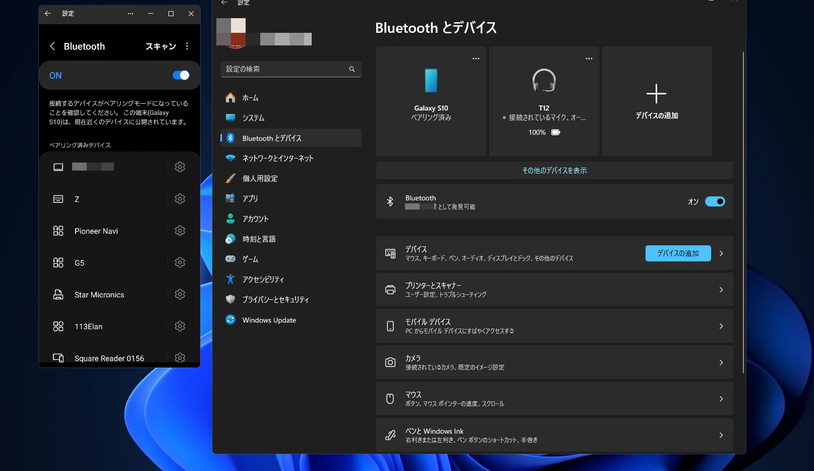Screen dimensions: 814x471
Task: Click the blue デバイスの追加 button
Action: pos(678,253)
